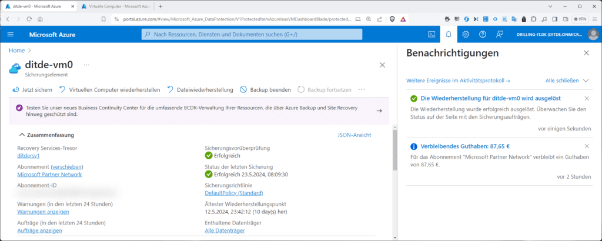Click the bookmark icon in the address bar

103,19
